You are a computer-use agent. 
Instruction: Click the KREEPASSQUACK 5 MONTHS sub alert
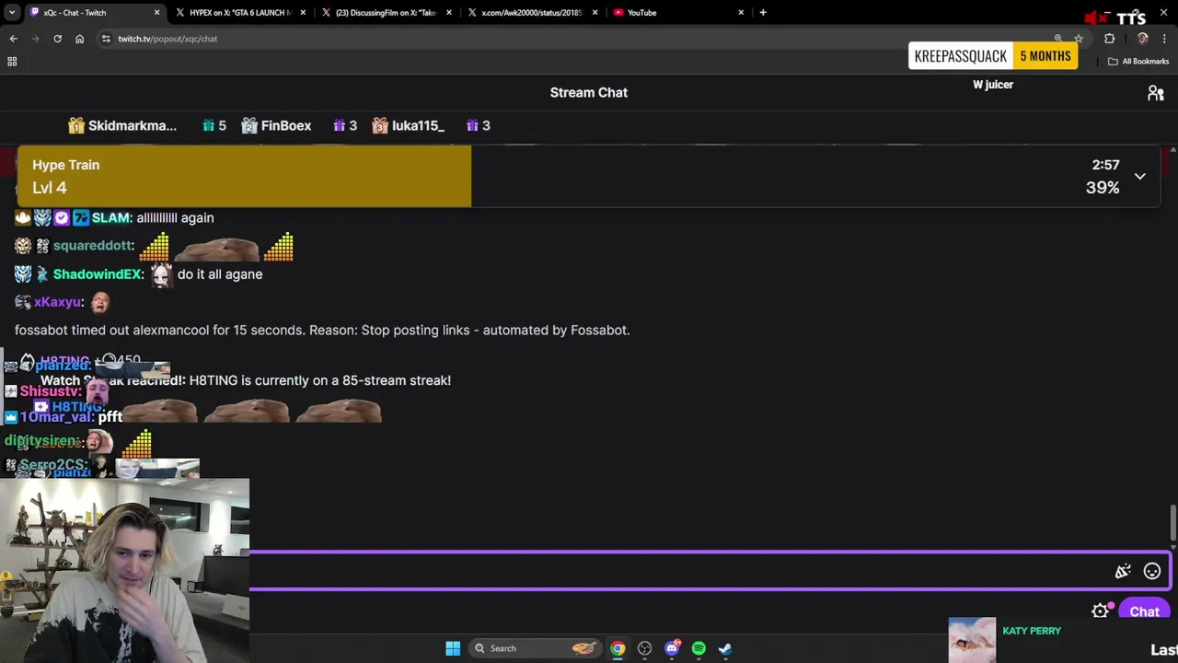pos(993,56)
